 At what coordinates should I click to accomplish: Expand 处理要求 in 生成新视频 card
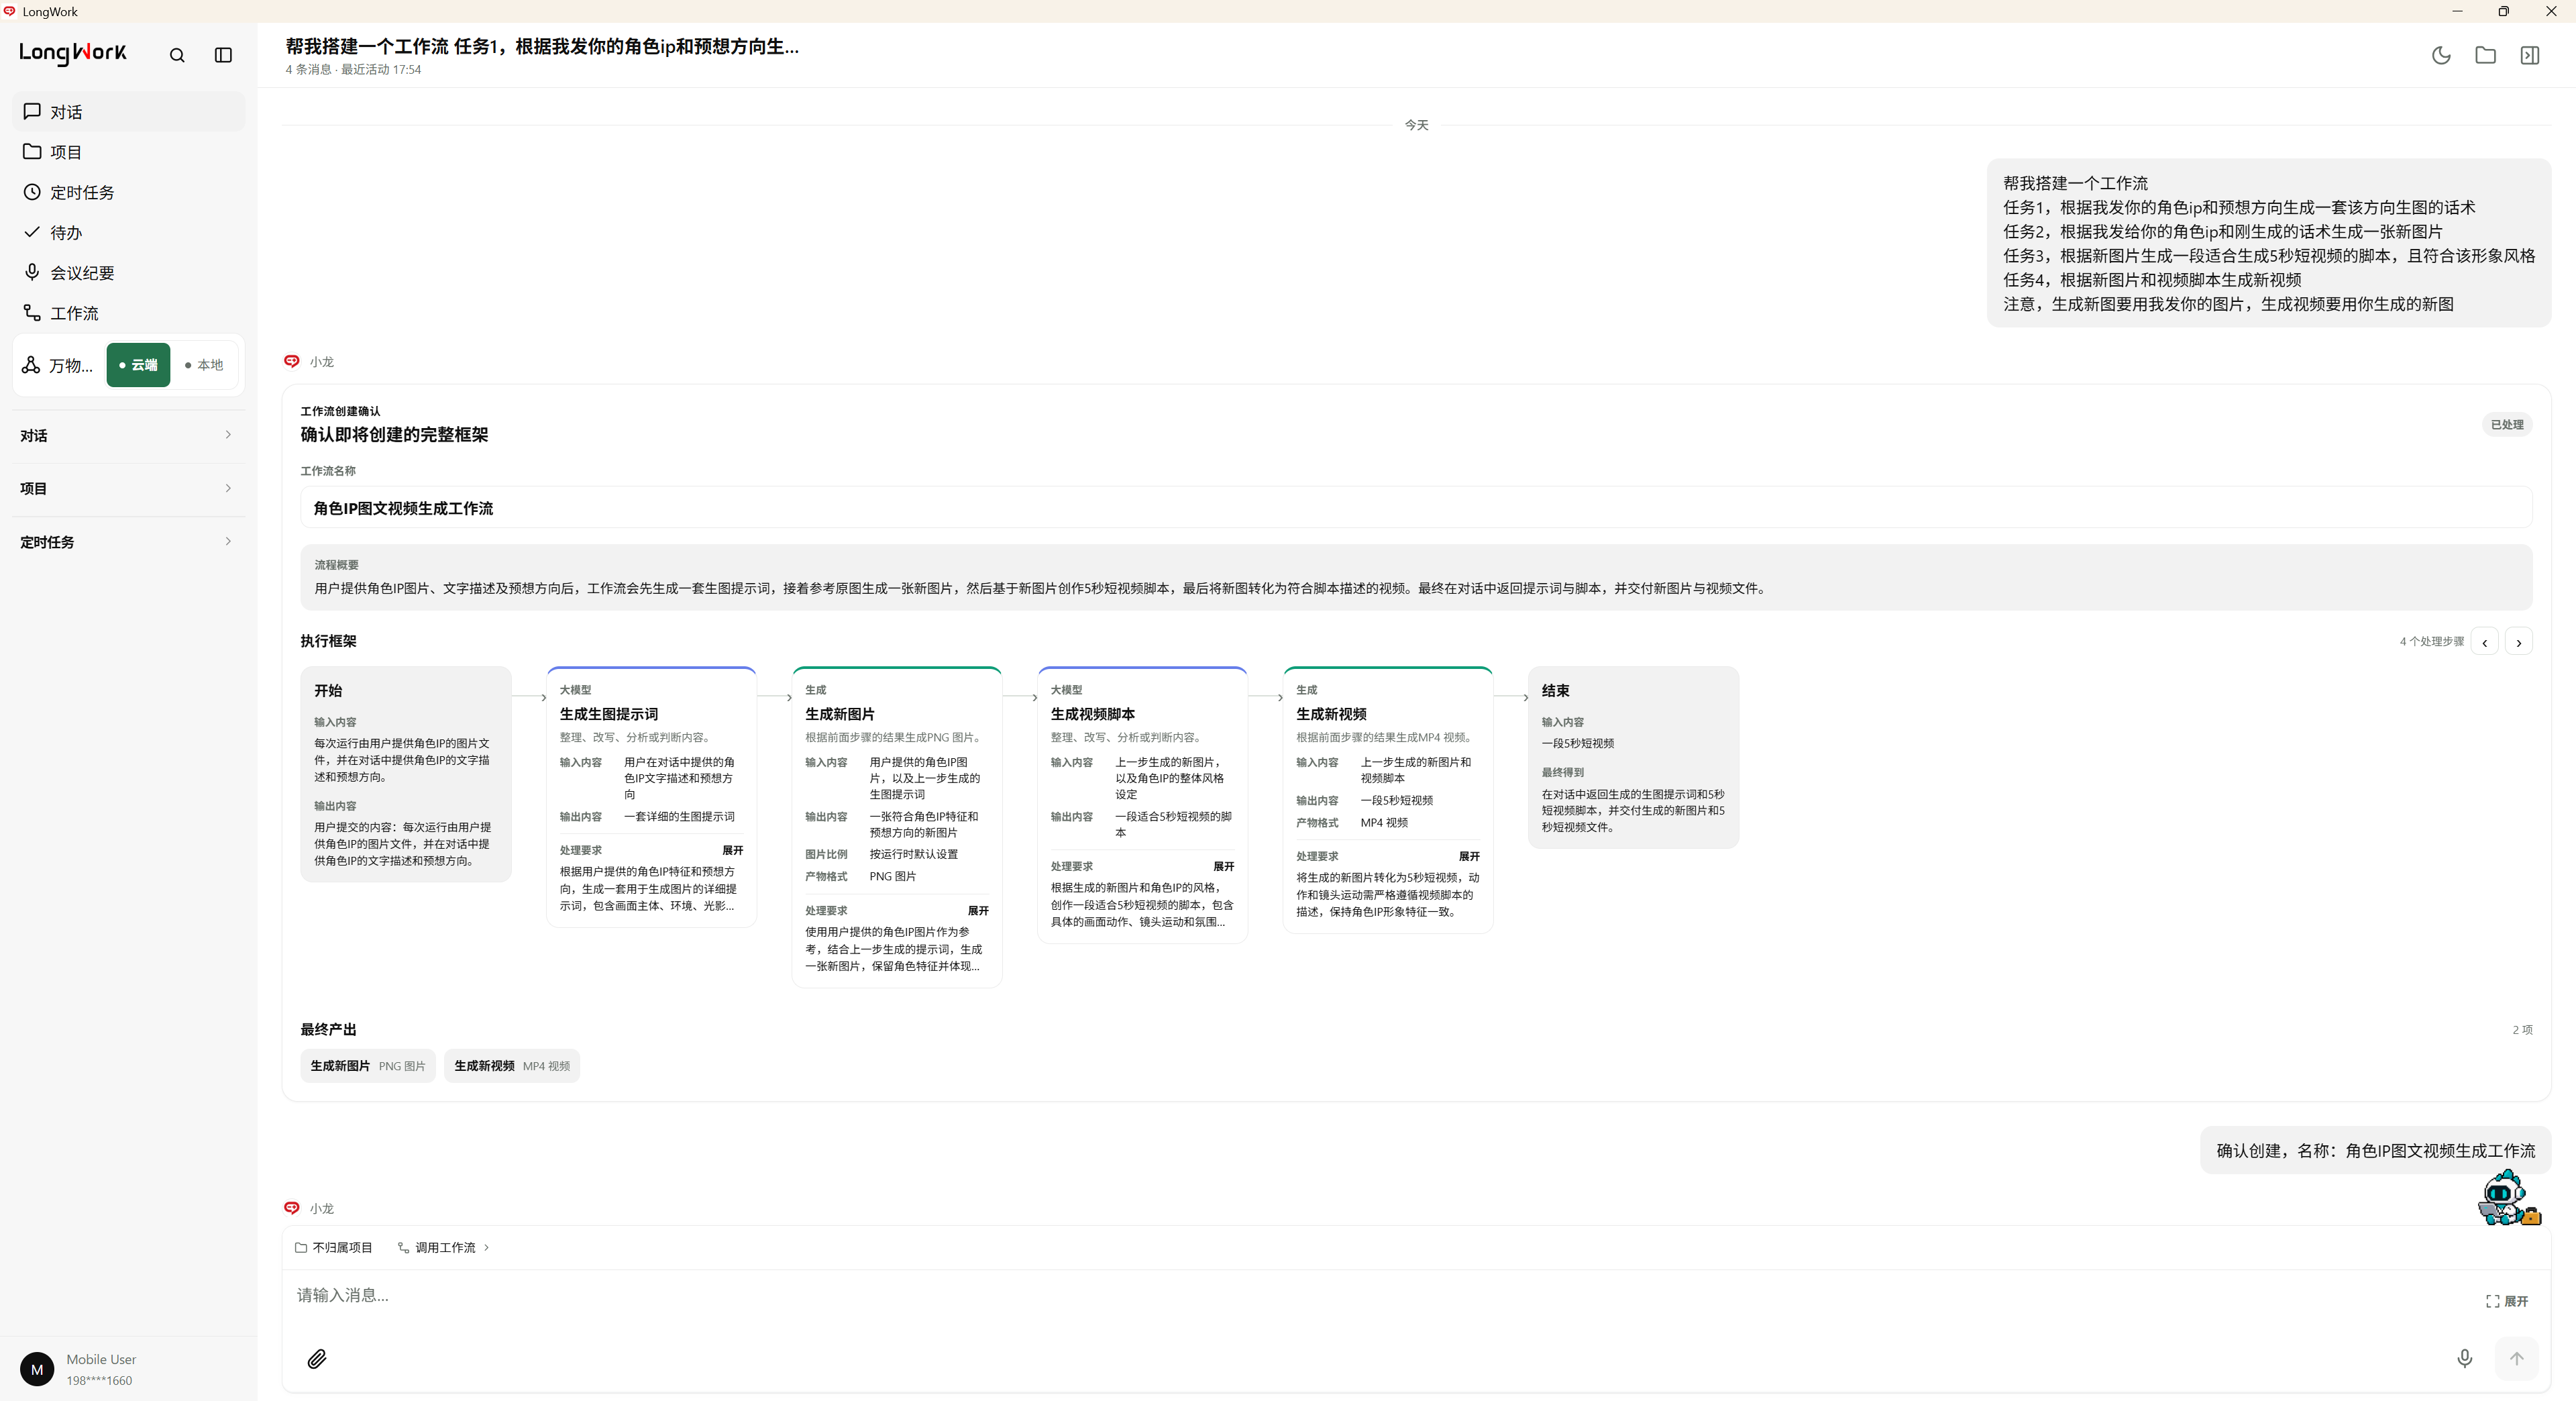point(1469,856)
